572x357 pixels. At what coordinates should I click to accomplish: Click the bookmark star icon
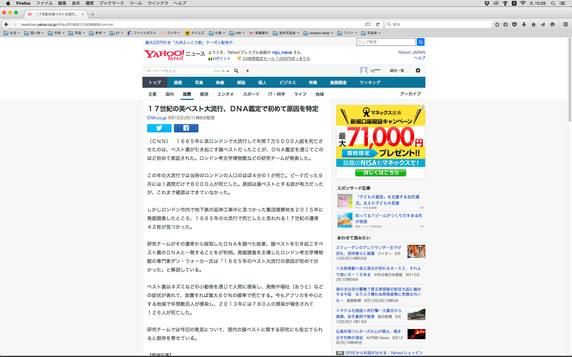click(x=497, y=24)
